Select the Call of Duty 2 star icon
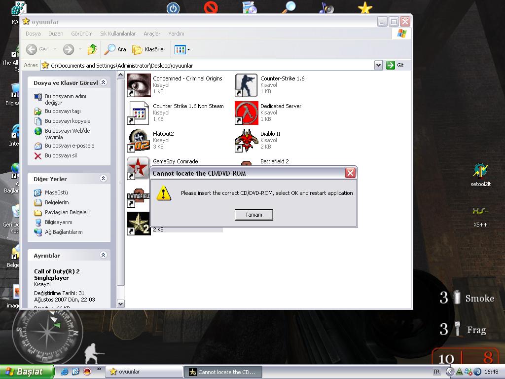Screen dimensions: 505x379 tap(139, 224)
